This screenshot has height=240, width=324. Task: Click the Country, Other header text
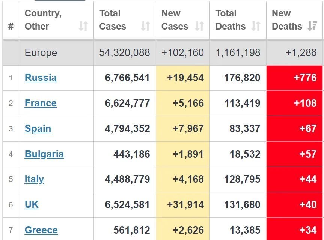point(43,20)
